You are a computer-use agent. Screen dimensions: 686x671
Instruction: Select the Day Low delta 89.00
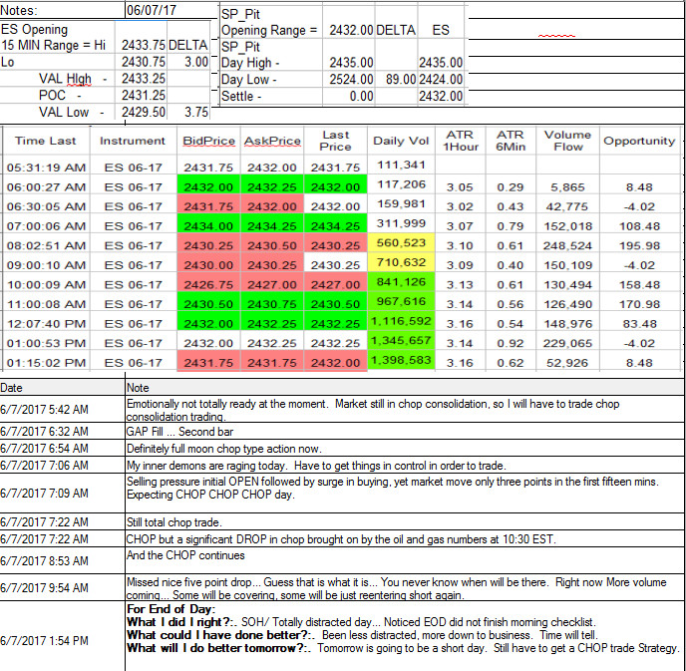[x=400, y=79]
